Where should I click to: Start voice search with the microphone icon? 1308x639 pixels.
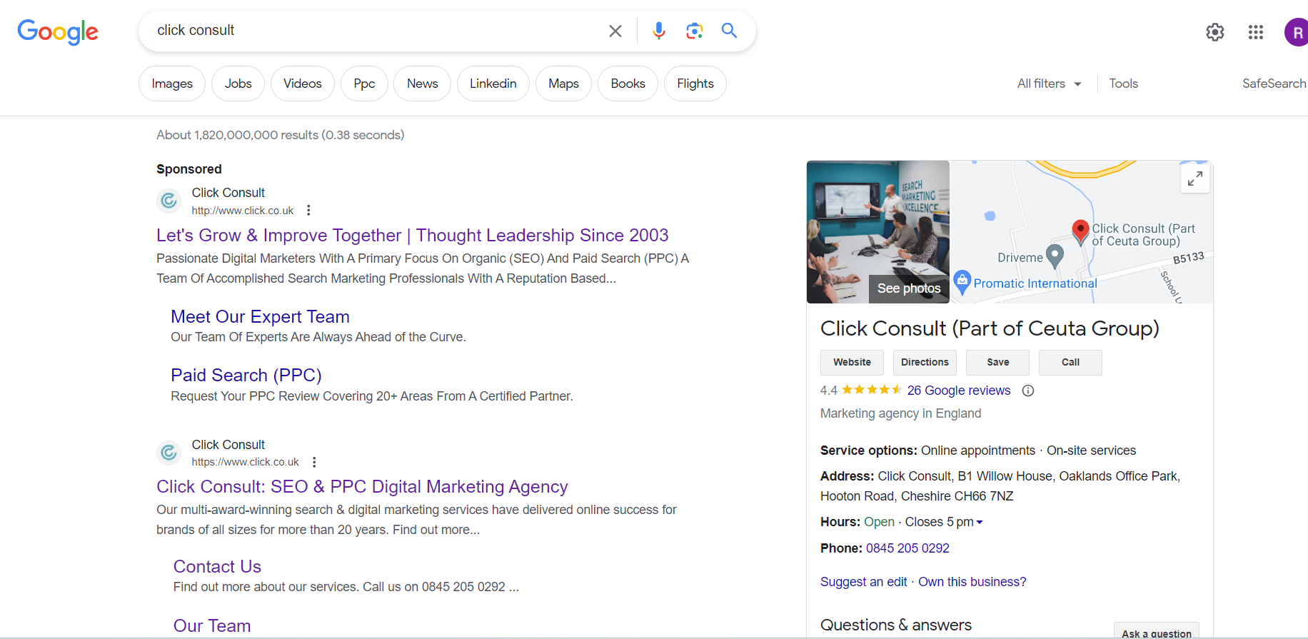pos(658,31)
